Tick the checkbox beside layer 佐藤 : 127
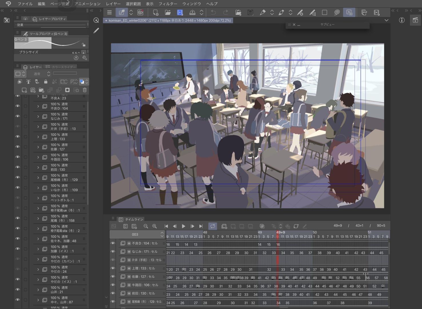422x309 pixels. pos(25,147)
